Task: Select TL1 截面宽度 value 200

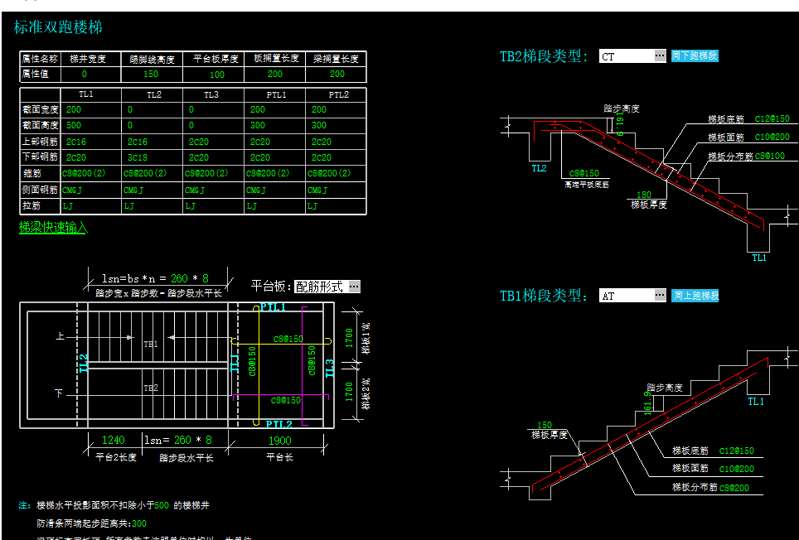Action: (74, 109)
